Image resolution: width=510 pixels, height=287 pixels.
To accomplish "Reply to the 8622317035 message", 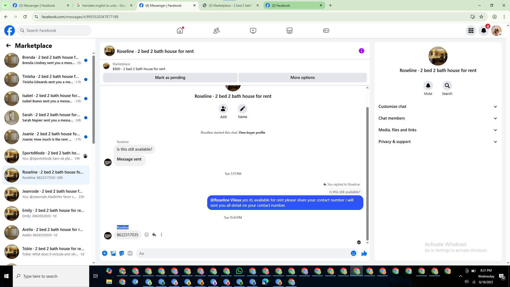I will [x=154, y=235].
